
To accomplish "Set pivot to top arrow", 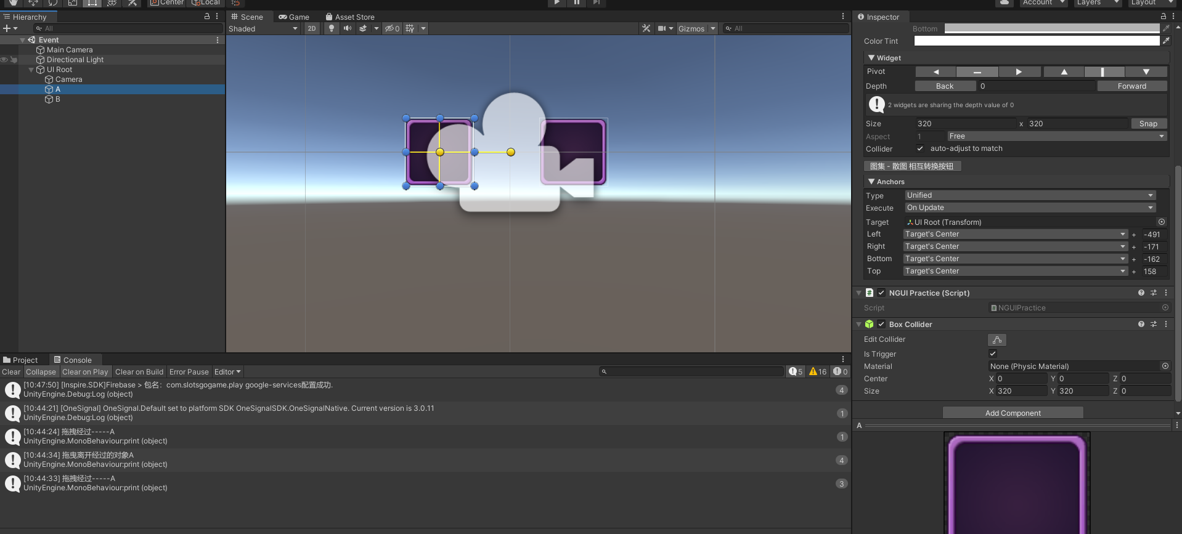I will click(x=1064, y=72).
